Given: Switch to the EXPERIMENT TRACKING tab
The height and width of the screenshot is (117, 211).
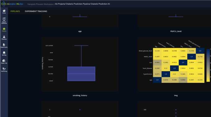Looking at the screenshot, I should [x=36, y=11].
